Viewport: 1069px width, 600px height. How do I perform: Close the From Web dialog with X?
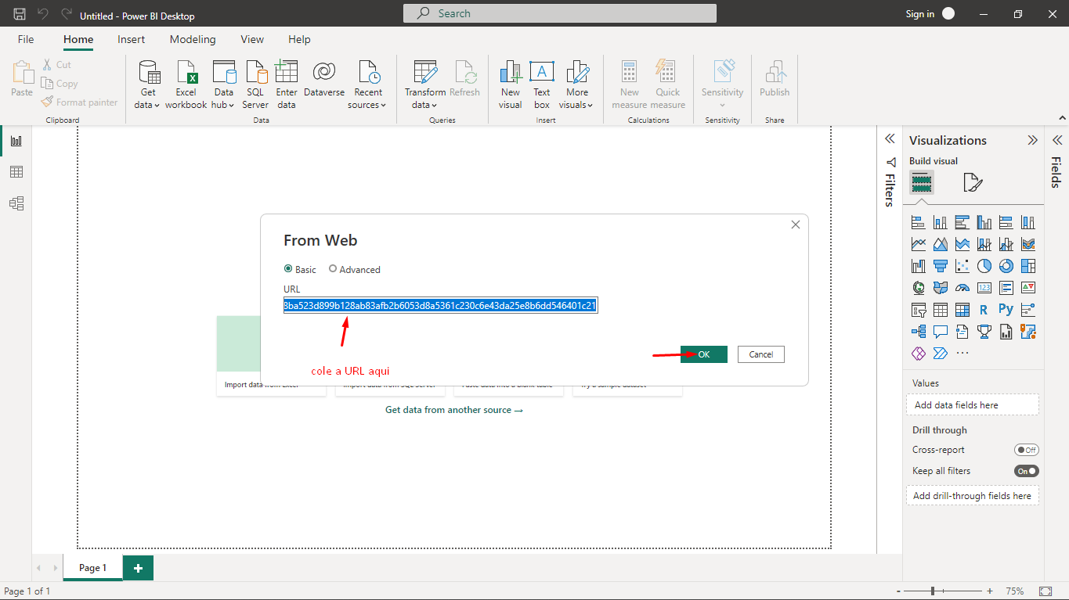coord(796,225)
